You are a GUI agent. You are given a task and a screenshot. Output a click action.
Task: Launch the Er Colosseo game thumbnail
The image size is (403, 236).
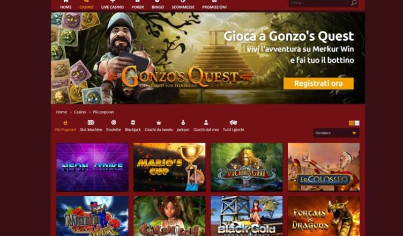click(324, 167)
